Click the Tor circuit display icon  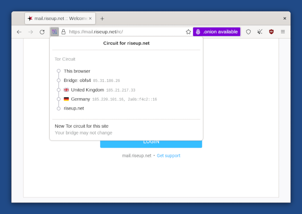pyautogui.click(x=55, y=32)
